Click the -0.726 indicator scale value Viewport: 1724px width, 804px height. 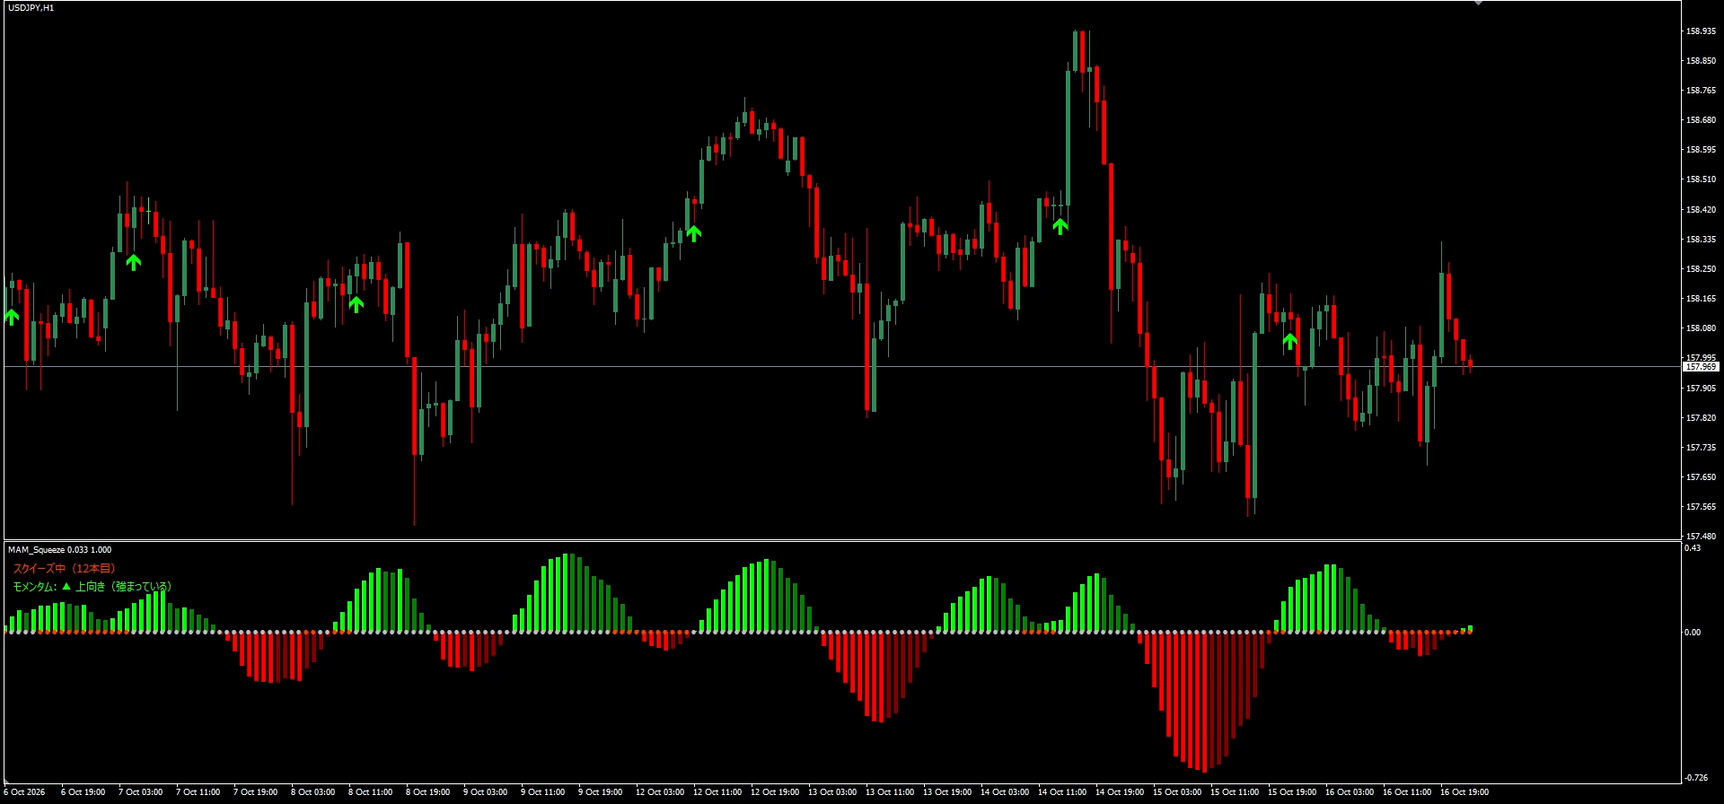click(1696, 778)
